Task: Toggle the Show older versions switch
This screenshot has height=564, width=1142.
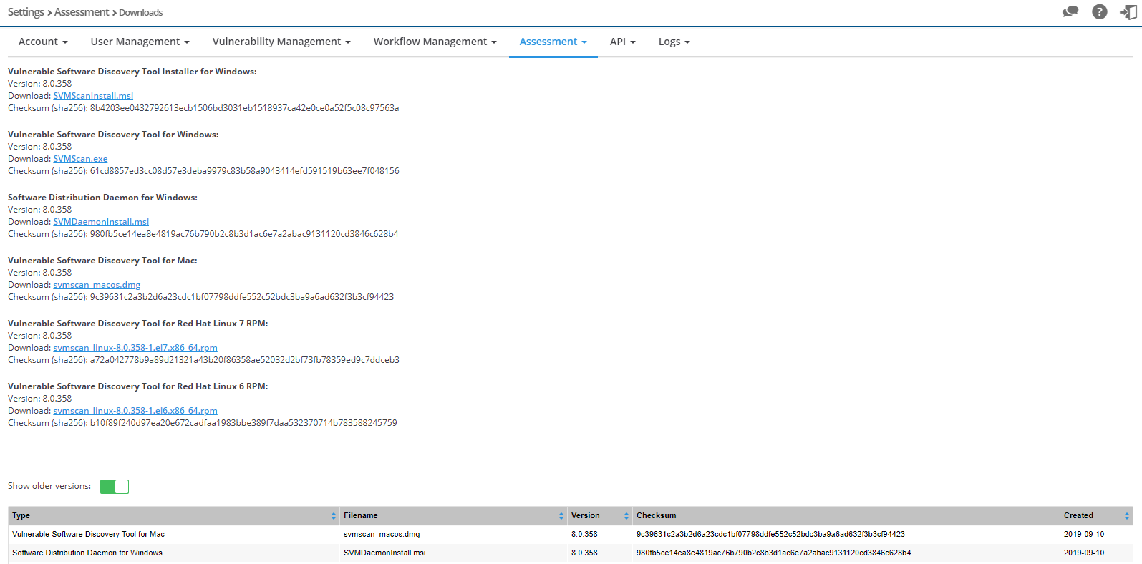Action: tap(115, 487)
